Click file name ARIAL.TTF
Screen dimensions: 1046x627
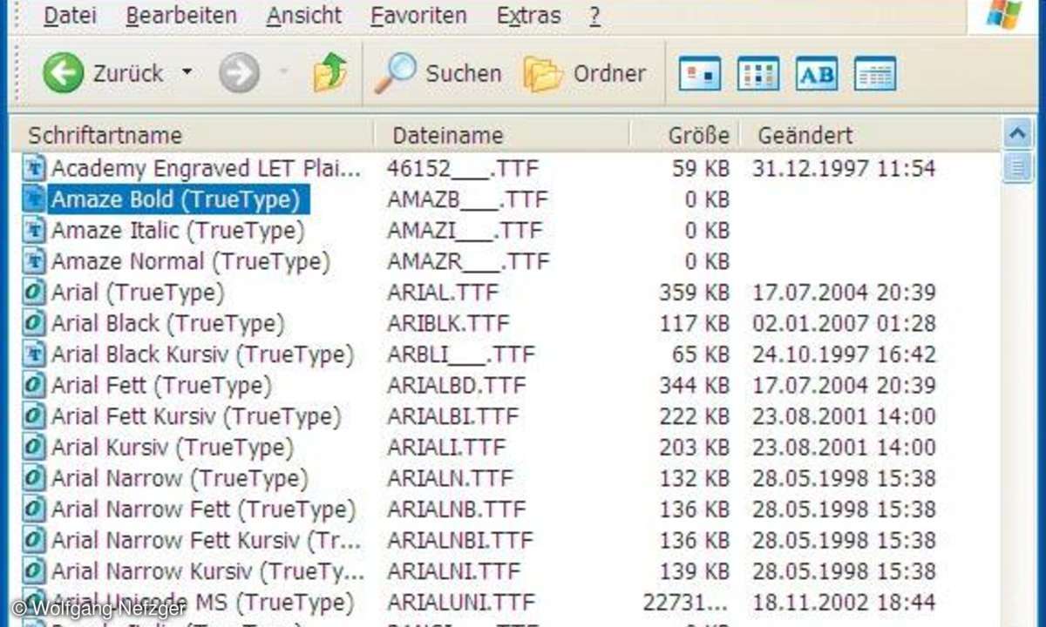(x=443, y=293)
